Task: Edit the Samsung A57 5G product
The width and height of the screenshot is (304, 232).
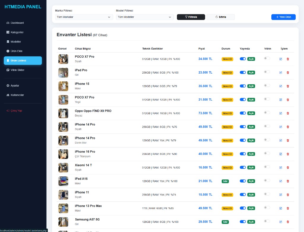Action: (x=281, y=222)
